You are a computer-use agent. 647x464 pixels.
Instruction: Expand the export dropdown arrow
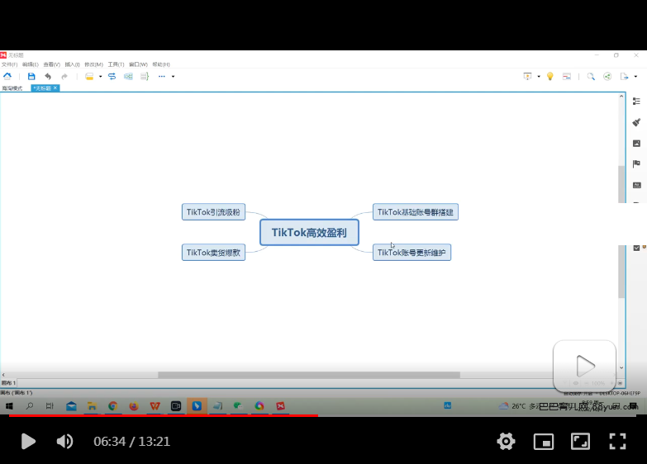point(635,76)
